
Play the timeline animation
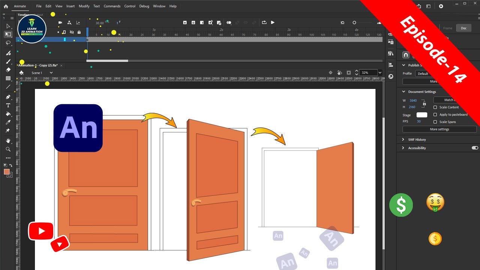273,22
